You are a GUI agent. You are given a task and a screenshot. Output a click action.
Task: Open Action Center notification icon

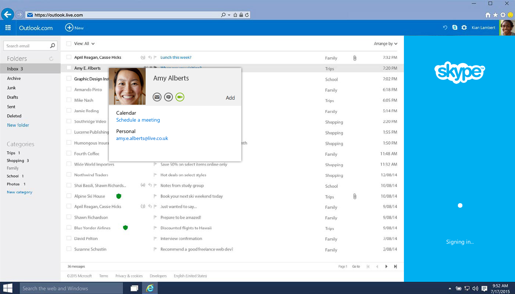click(x=484, y=288)
